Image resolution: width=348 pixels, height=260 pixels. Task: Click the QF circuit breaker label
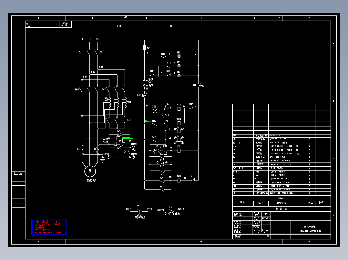101,53
